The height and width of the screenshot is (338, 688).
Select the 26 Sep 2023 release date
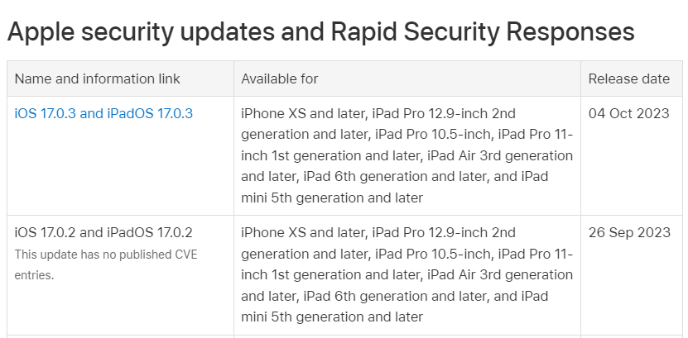pyautogui.click(x=629, y=232)
